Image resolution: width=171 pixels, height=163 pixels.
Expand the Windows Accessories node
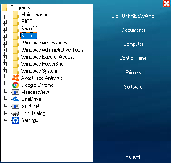point(4,43)
